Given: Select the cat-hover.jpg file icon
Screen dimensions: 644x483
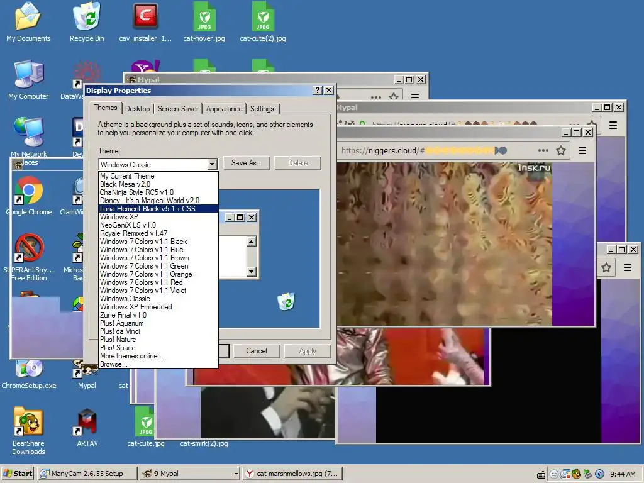Looking at the screenshot, I should point(204,23).
